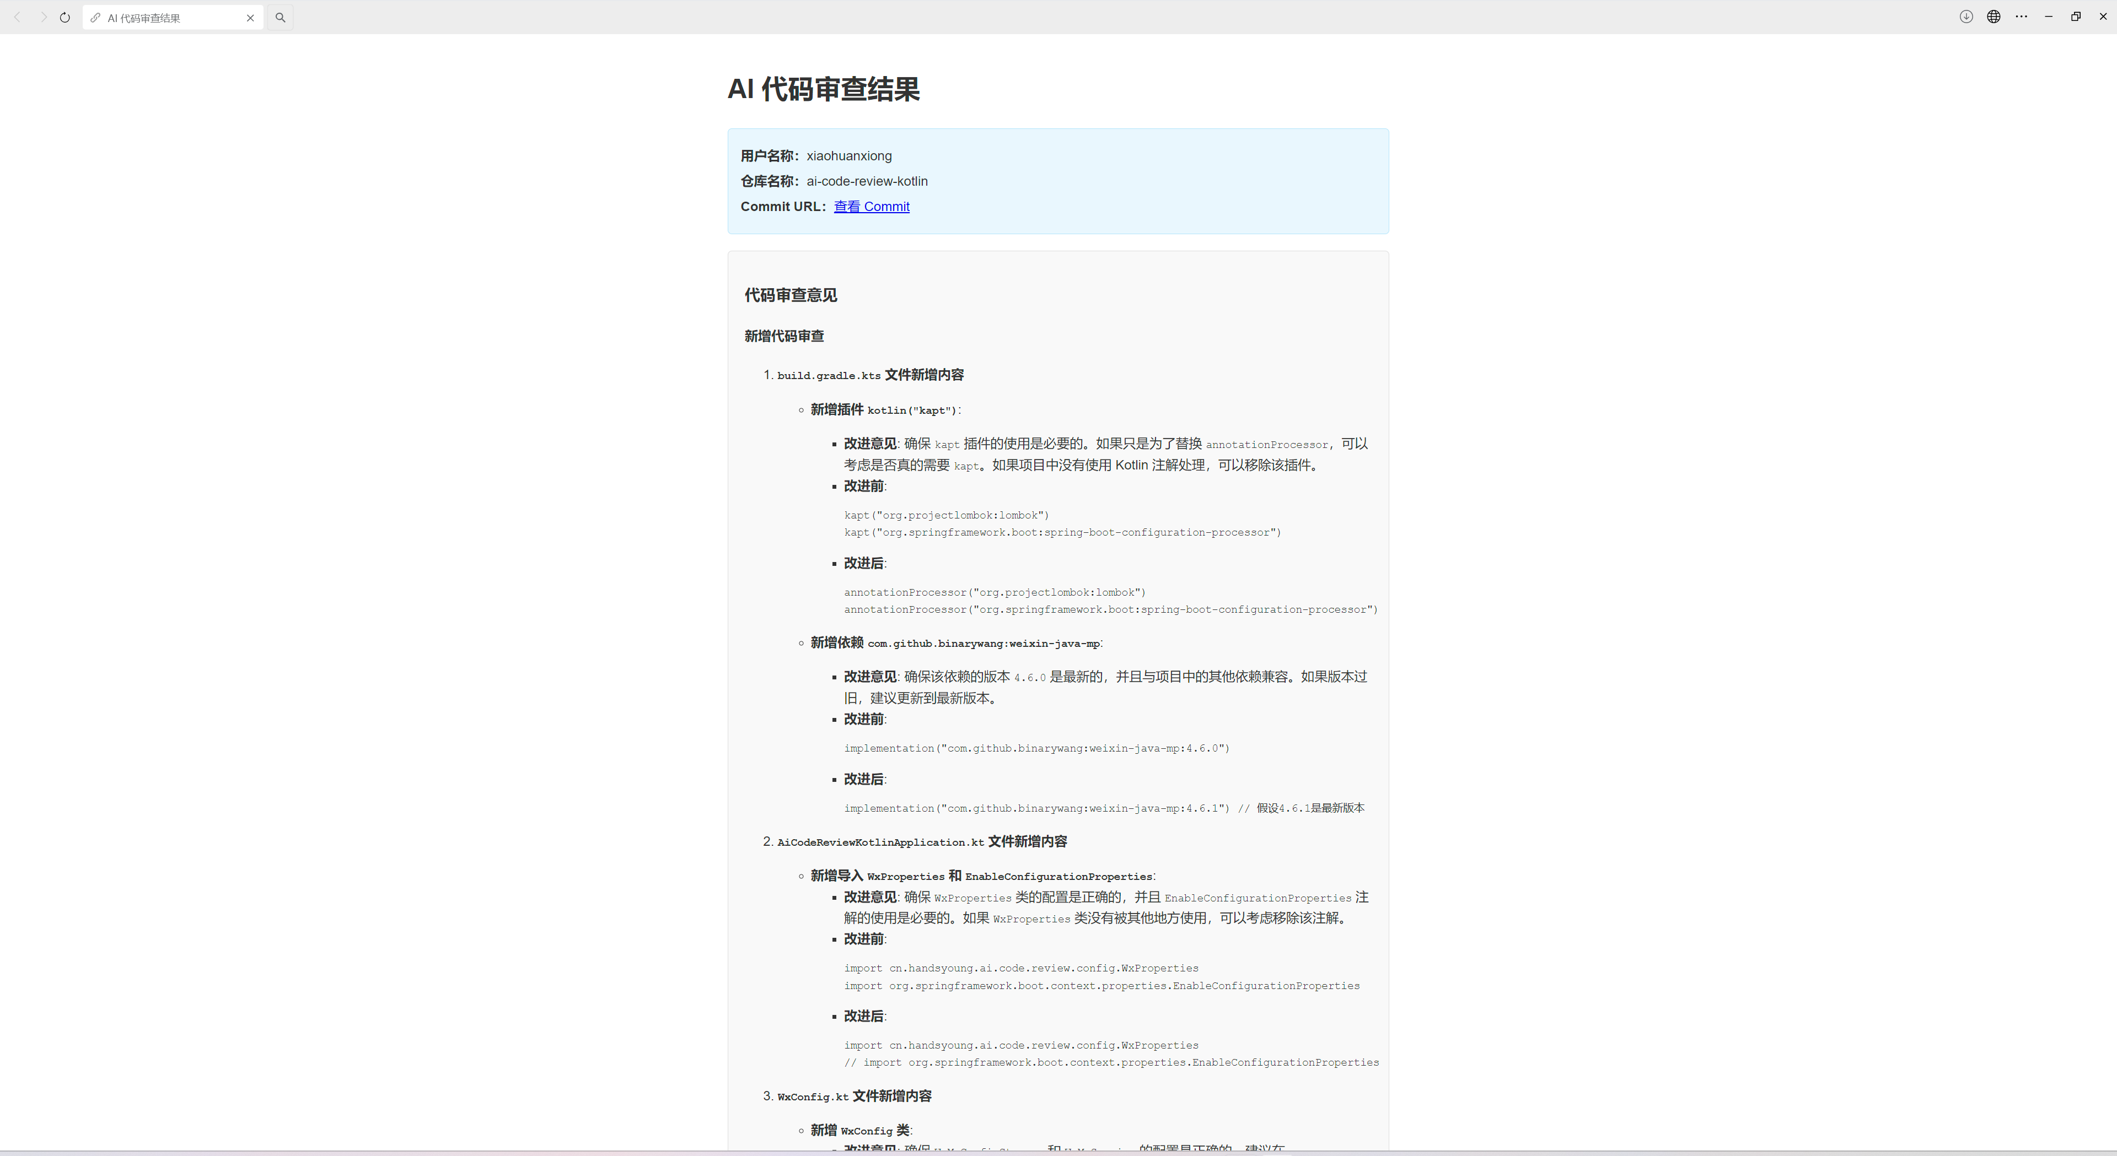This screenshot has width=2117, height=1156.
Task: Click the browser forward navigation arrow
Action: point(44,17)
